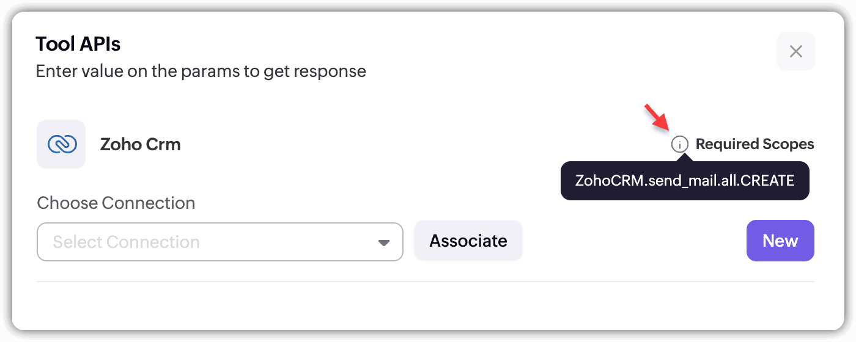856x342 pixels.
Task: Click the info icon beside Required Scopes
Action: [x=679, y=145]
